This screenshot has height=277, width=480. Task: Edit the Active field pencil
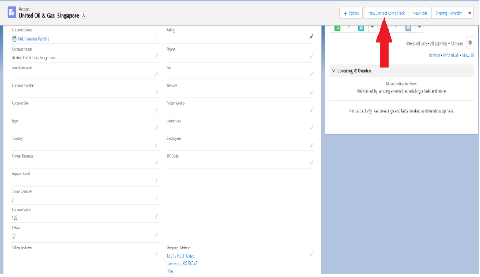[x=156, y=235]
